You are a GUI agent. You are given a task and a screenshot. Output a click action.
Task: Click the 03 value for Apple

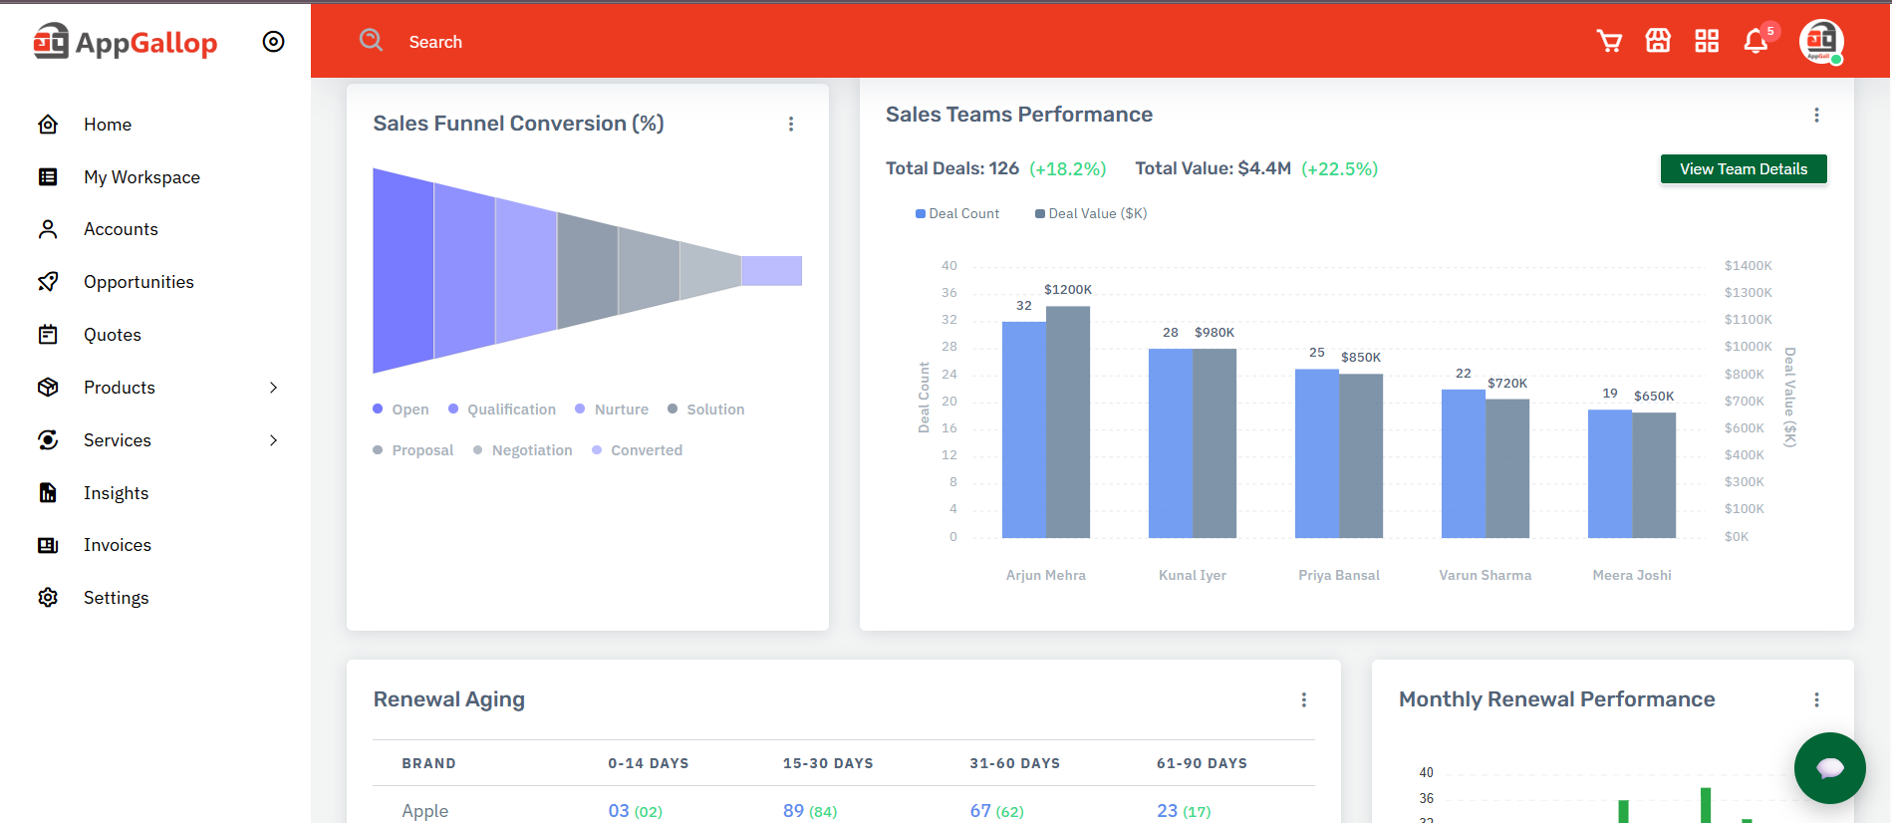click(x=619, y=810)
